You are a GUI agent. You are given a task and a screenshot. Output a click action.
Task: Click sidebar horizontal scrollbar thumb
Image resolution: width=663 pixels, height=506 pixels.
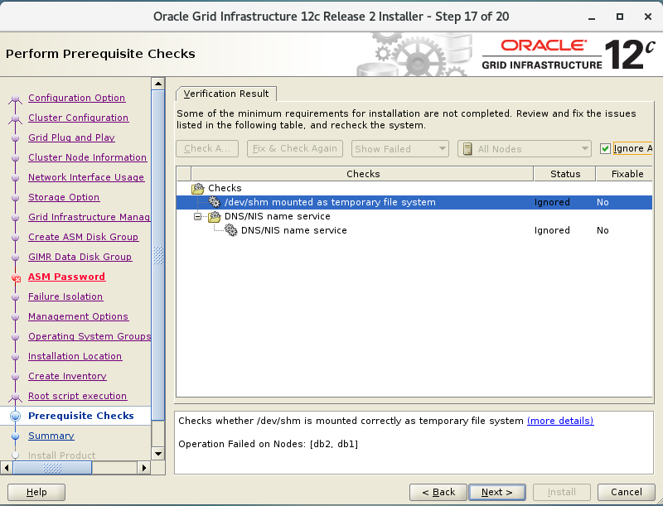point(52,468)
